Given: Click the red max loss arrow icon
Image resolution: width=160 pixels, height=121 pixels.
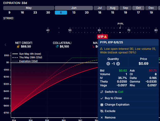Looking at the screenshot, I should (x=93, y=47).
